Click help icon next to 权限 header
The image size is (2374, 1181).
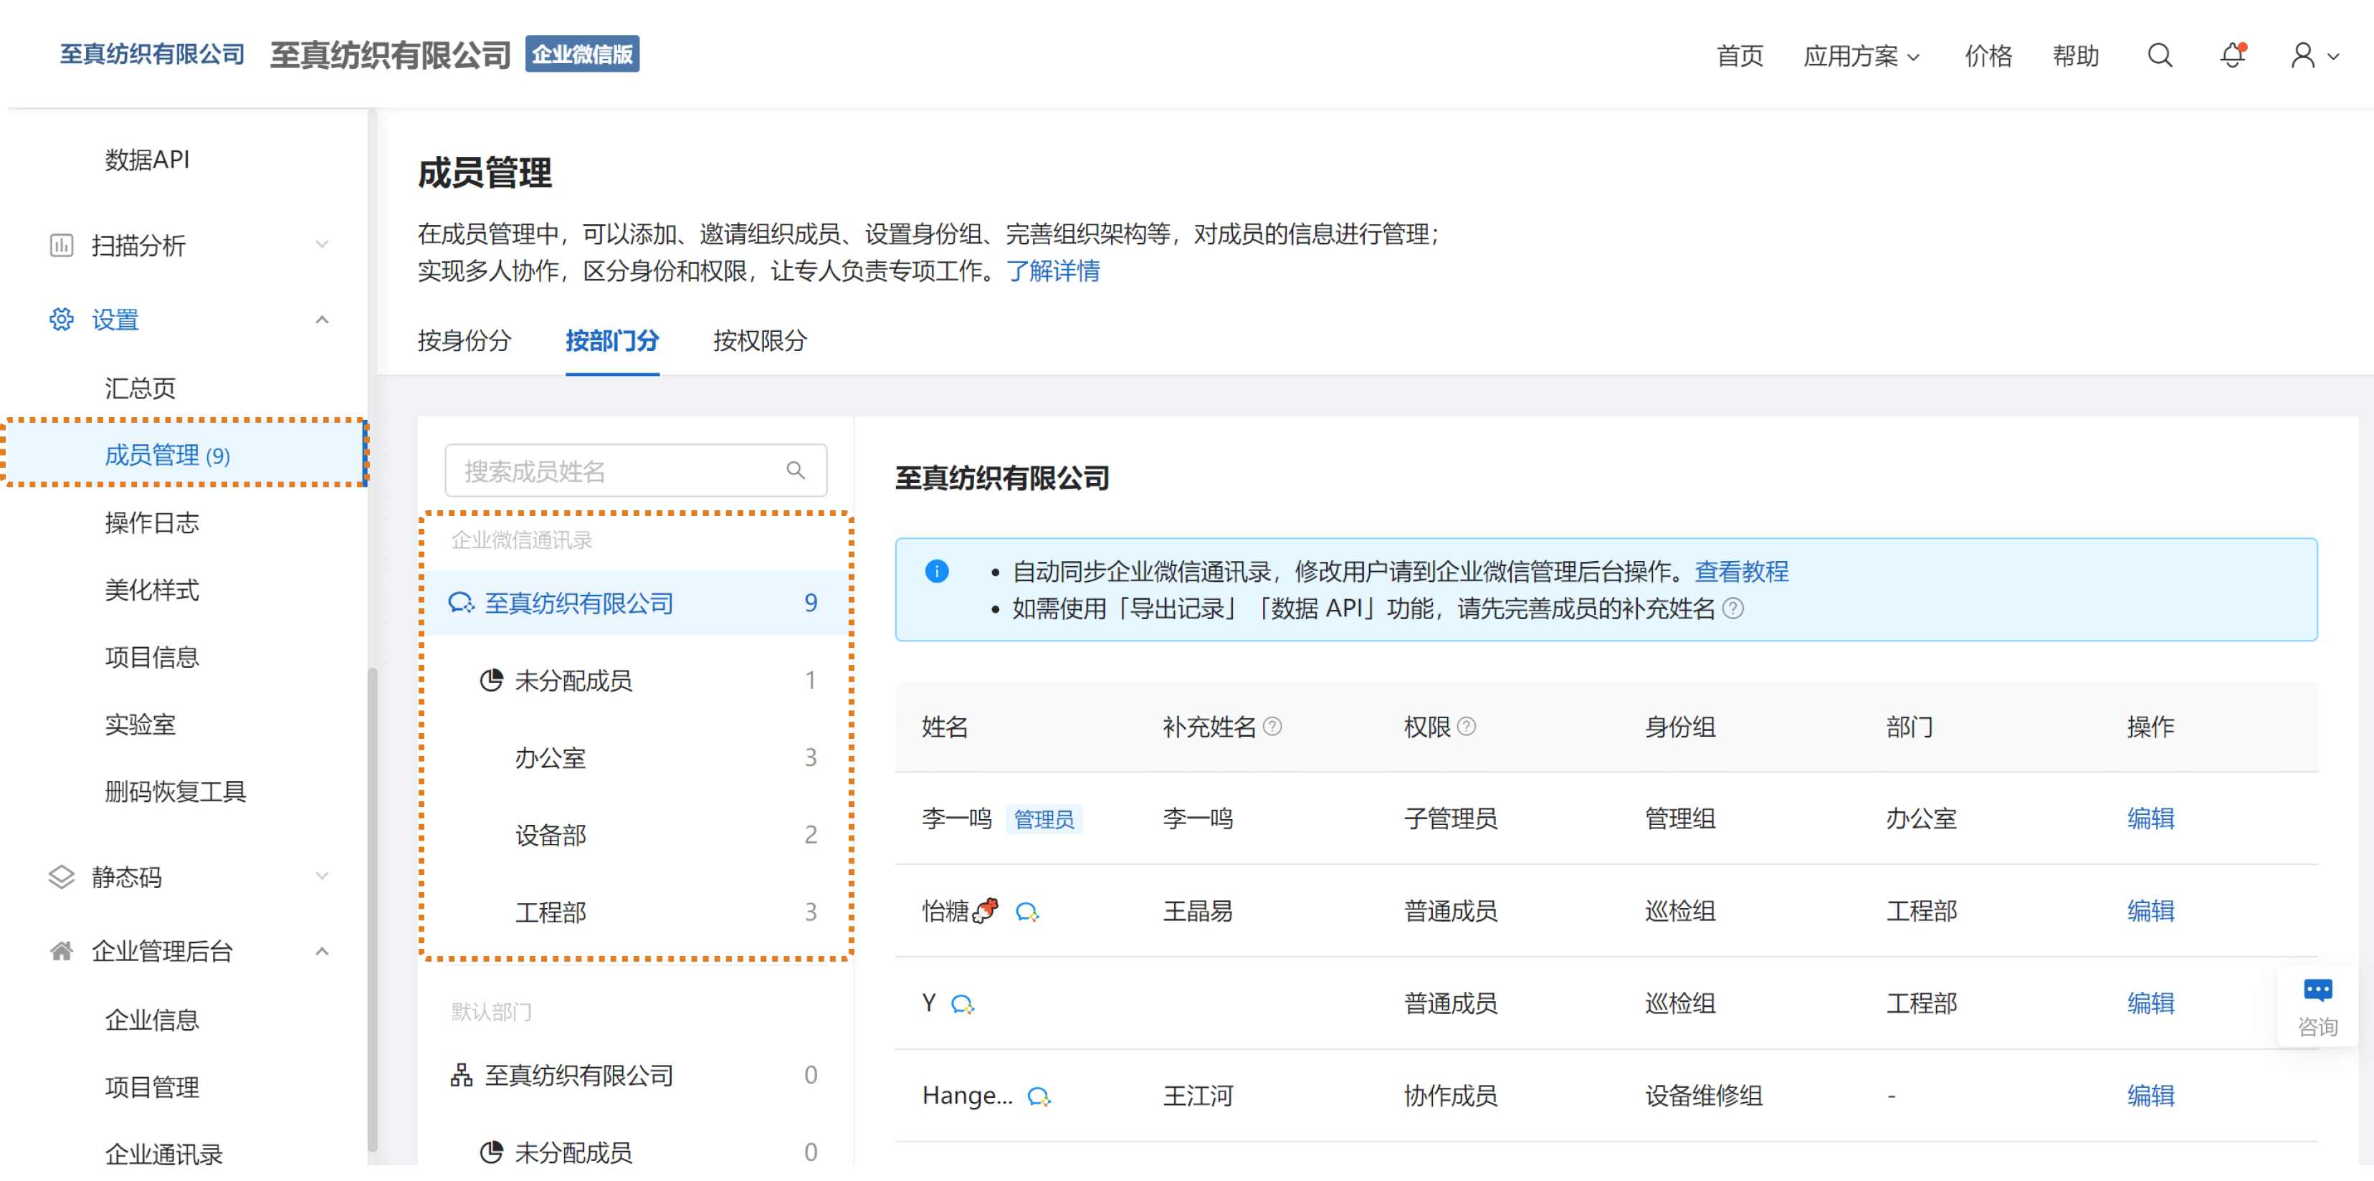pos(1467,726)
